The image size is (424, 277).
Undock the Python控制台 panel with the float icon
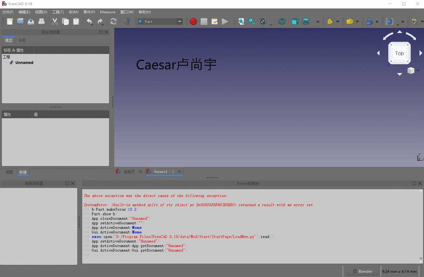point(414,183)
